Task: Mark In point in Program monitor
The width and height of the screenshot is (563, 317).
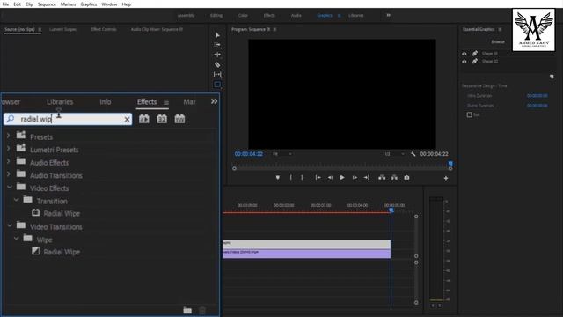Action: pyautogui.click(x=291, y=178)
